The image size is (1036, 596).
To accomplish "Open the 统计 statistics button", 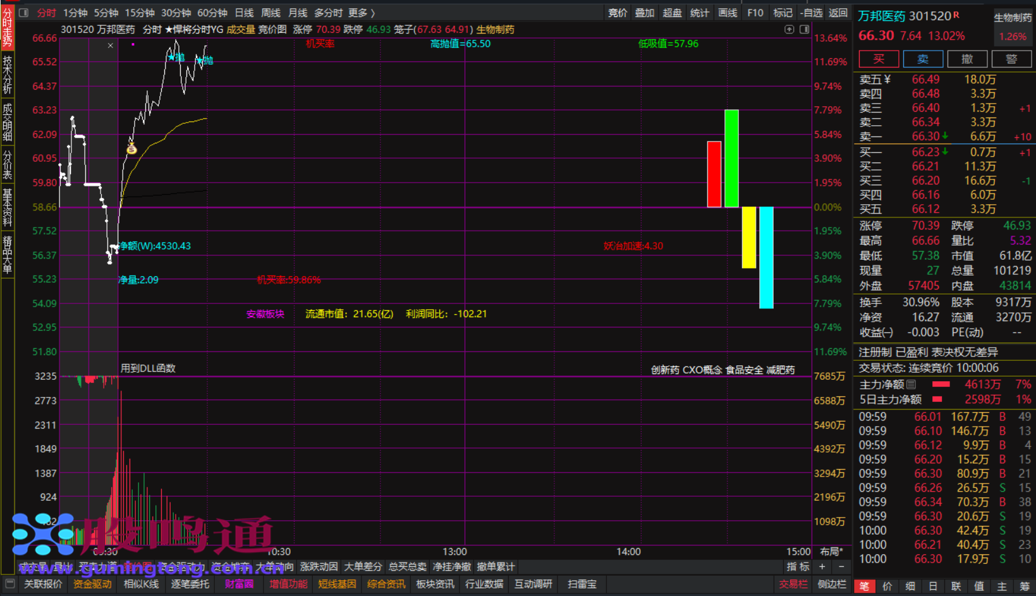I will pyautogui.click(x=700, y=13).
